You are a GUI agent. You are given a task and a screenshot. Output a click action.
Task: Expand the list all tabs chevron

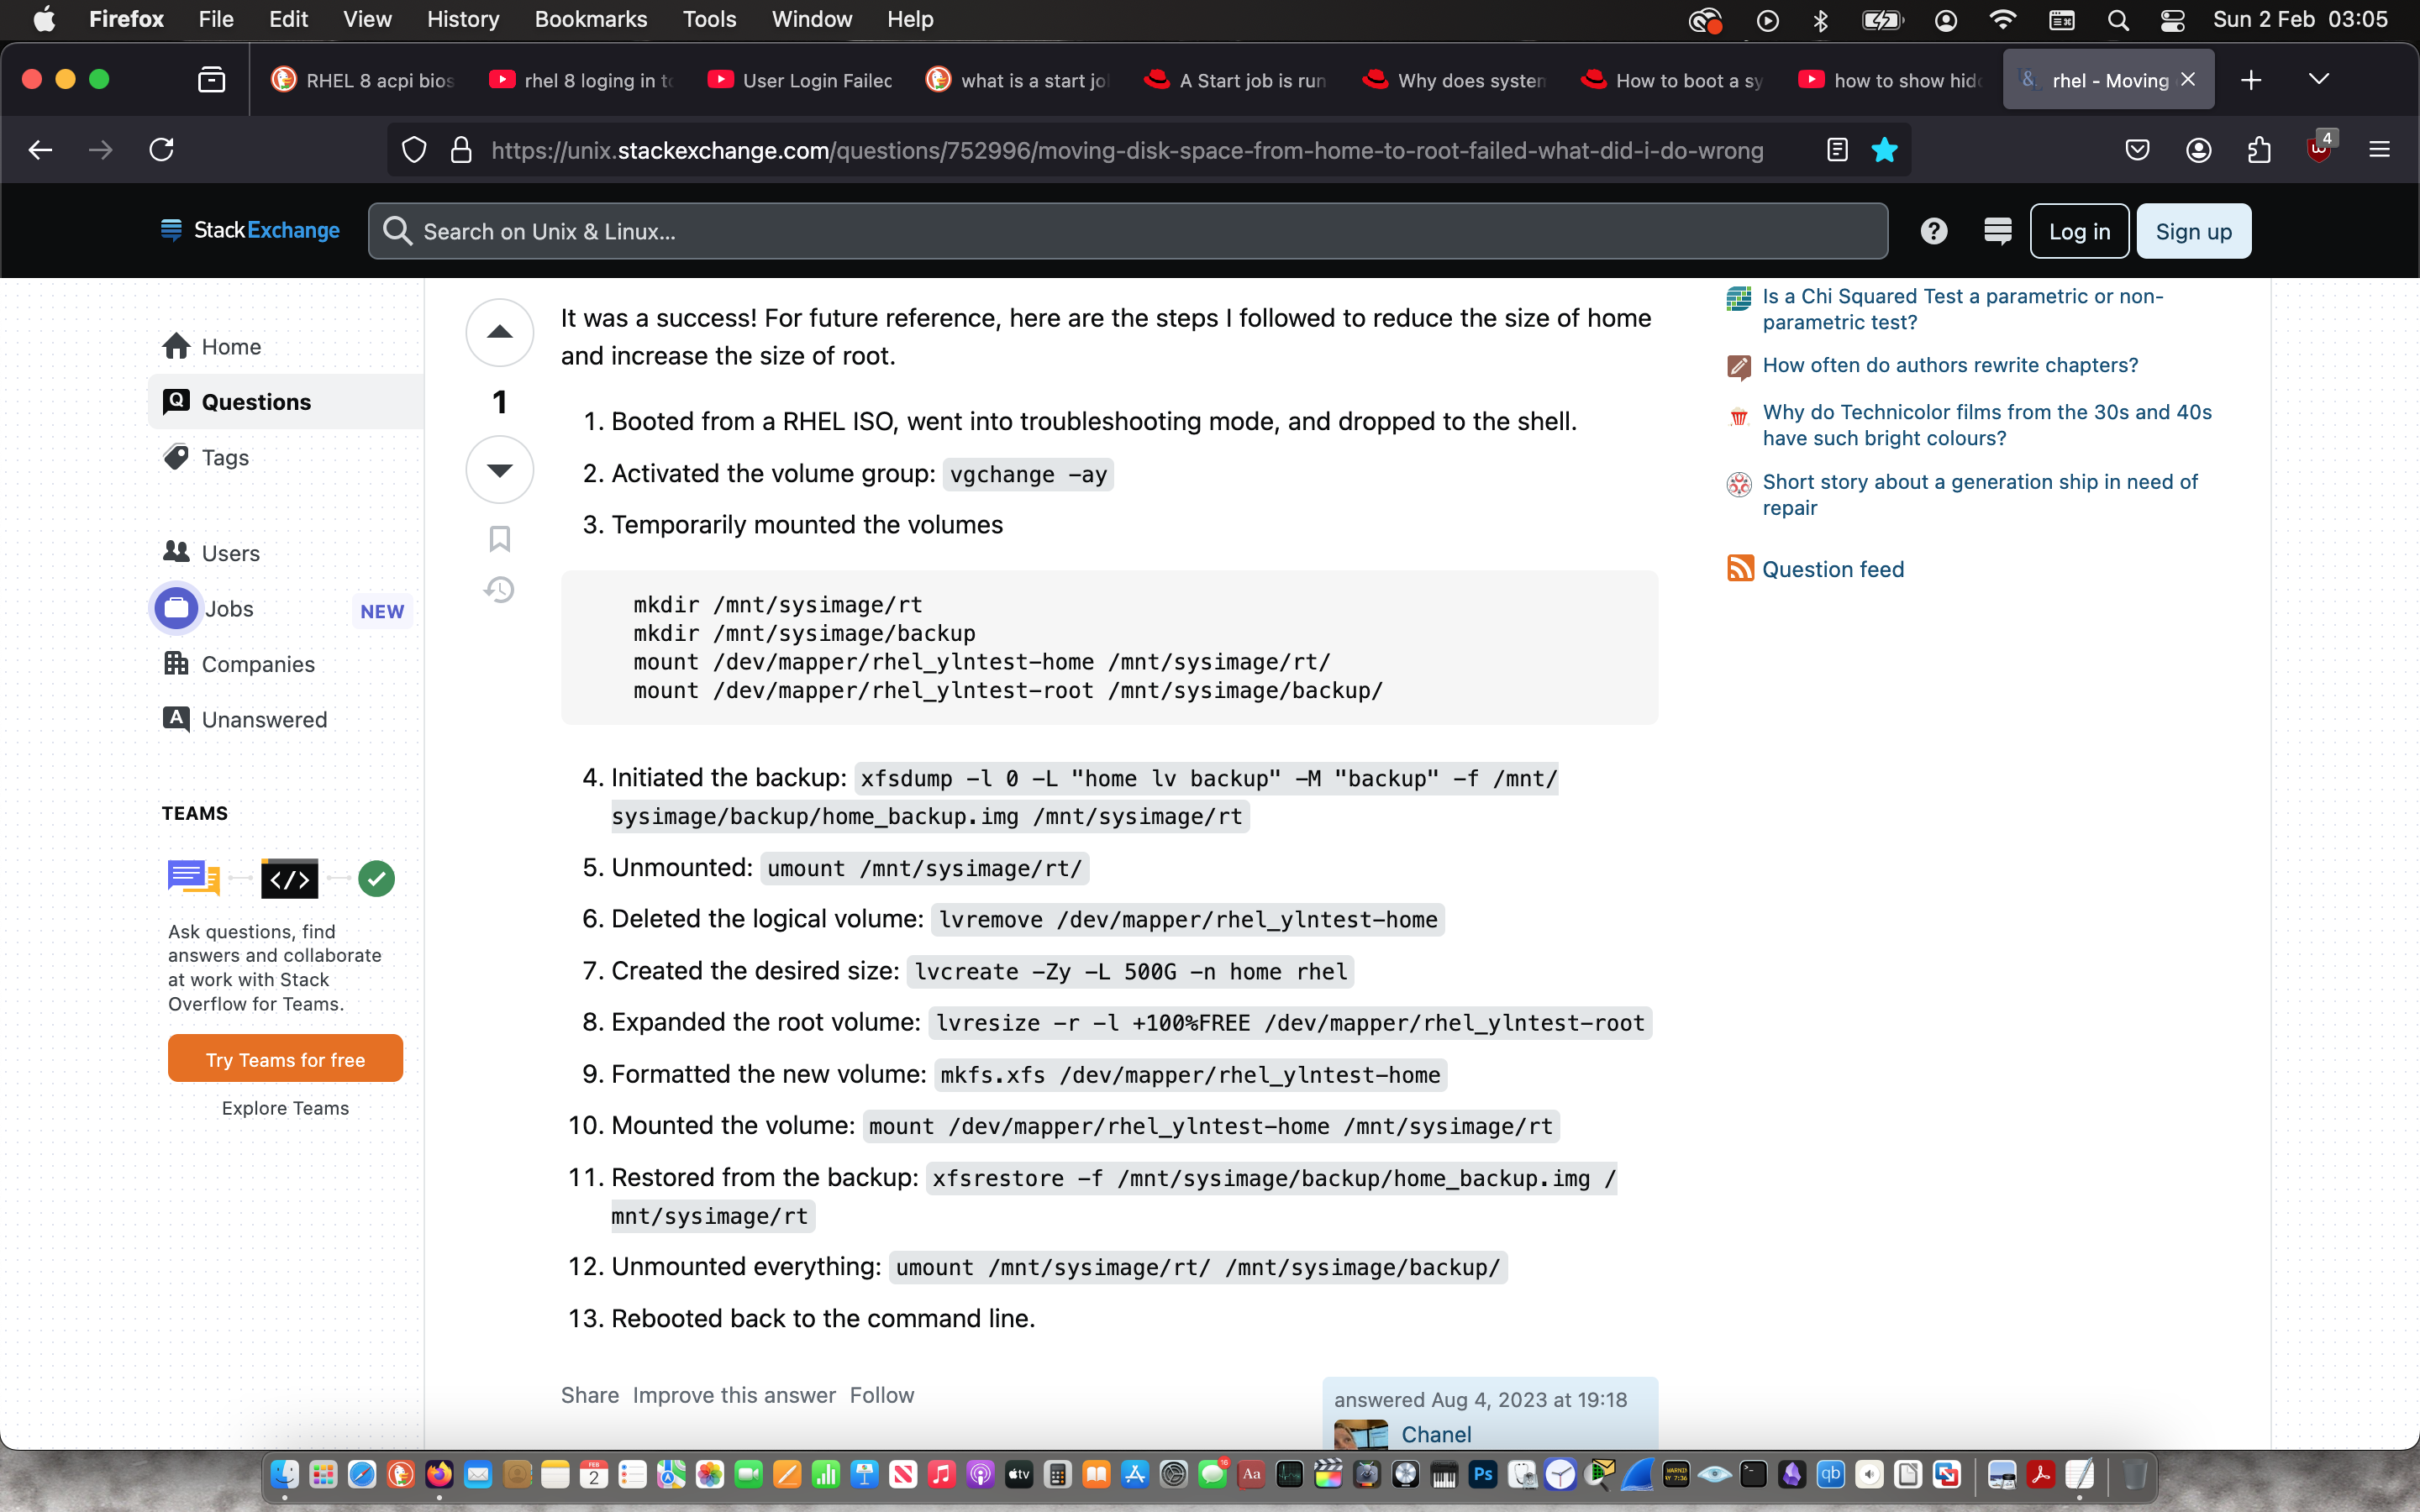[x=2318, y=80]
